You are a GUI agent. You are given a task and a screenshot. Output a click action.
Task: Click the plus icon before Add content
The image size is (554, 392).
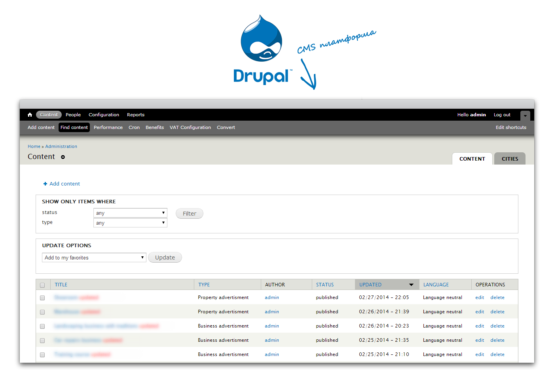click(45, 184)
